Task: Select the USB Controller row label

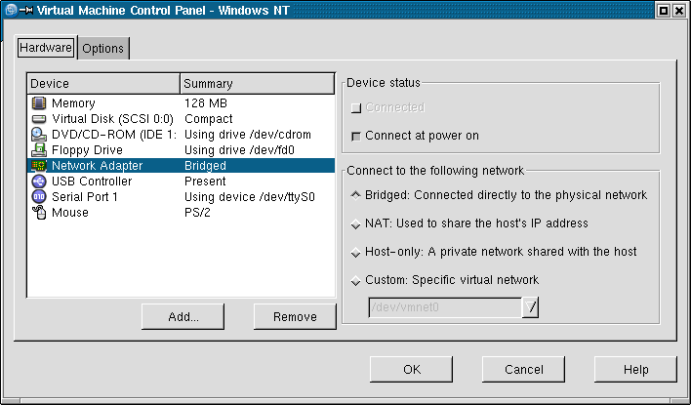Action: point(92,182)
